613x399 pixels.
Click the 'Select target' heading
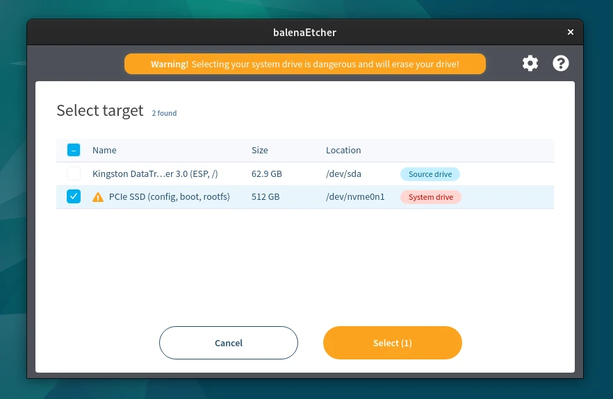100,111
